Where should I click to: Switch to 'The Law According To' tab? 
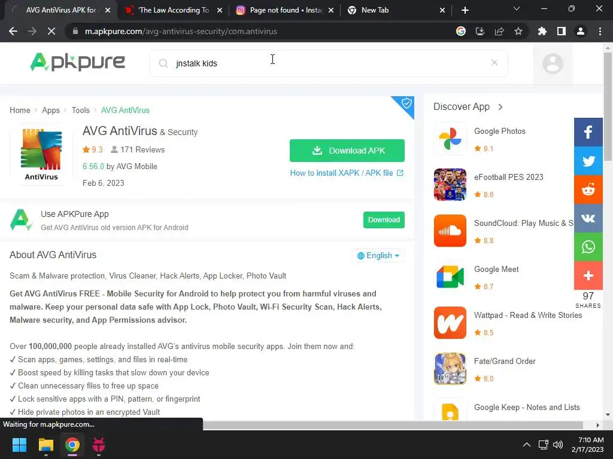pos(174,10)
